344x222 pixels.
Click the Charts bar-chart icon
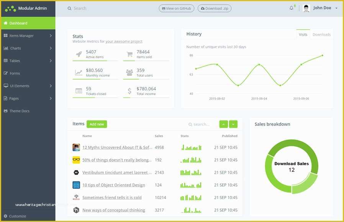(x=6, y=48)
